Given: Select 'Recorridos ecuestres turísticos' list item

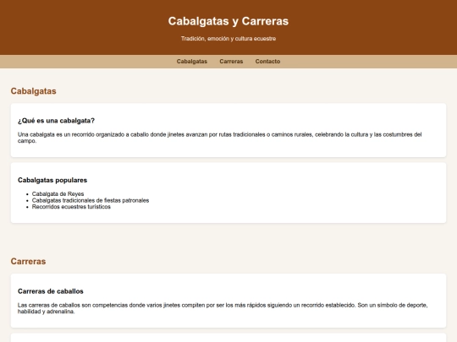Looking at the screenshot, I should tap(71, 207).
